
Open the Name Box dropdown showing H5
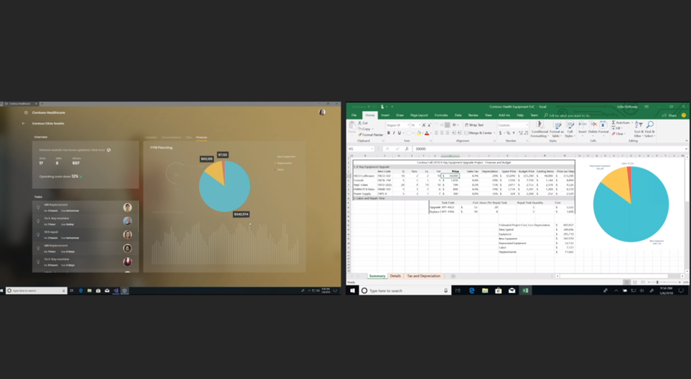(372, 149)
